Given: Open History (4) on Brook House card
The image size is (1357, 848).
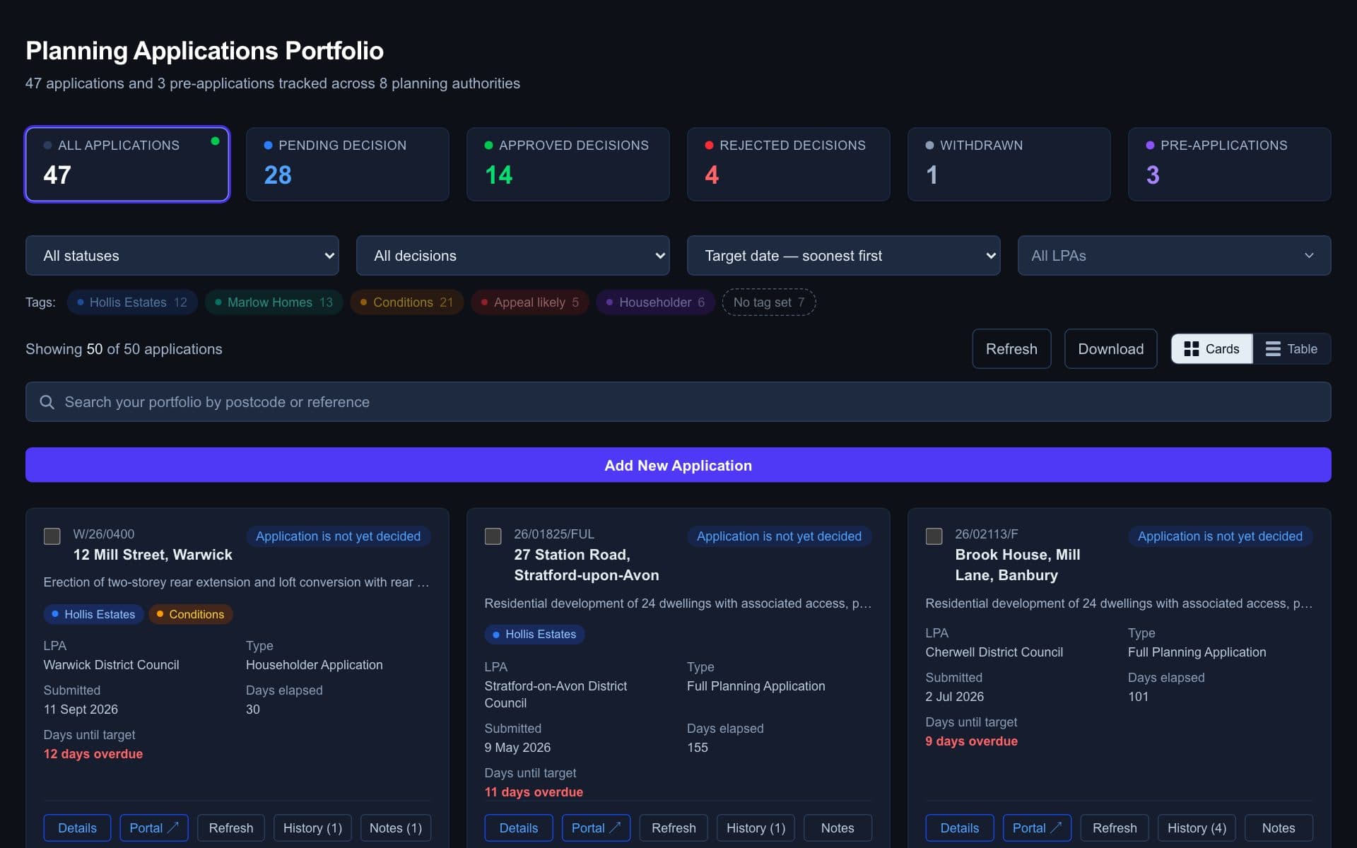Looking at the screenshot, I should coord(1197,828).
